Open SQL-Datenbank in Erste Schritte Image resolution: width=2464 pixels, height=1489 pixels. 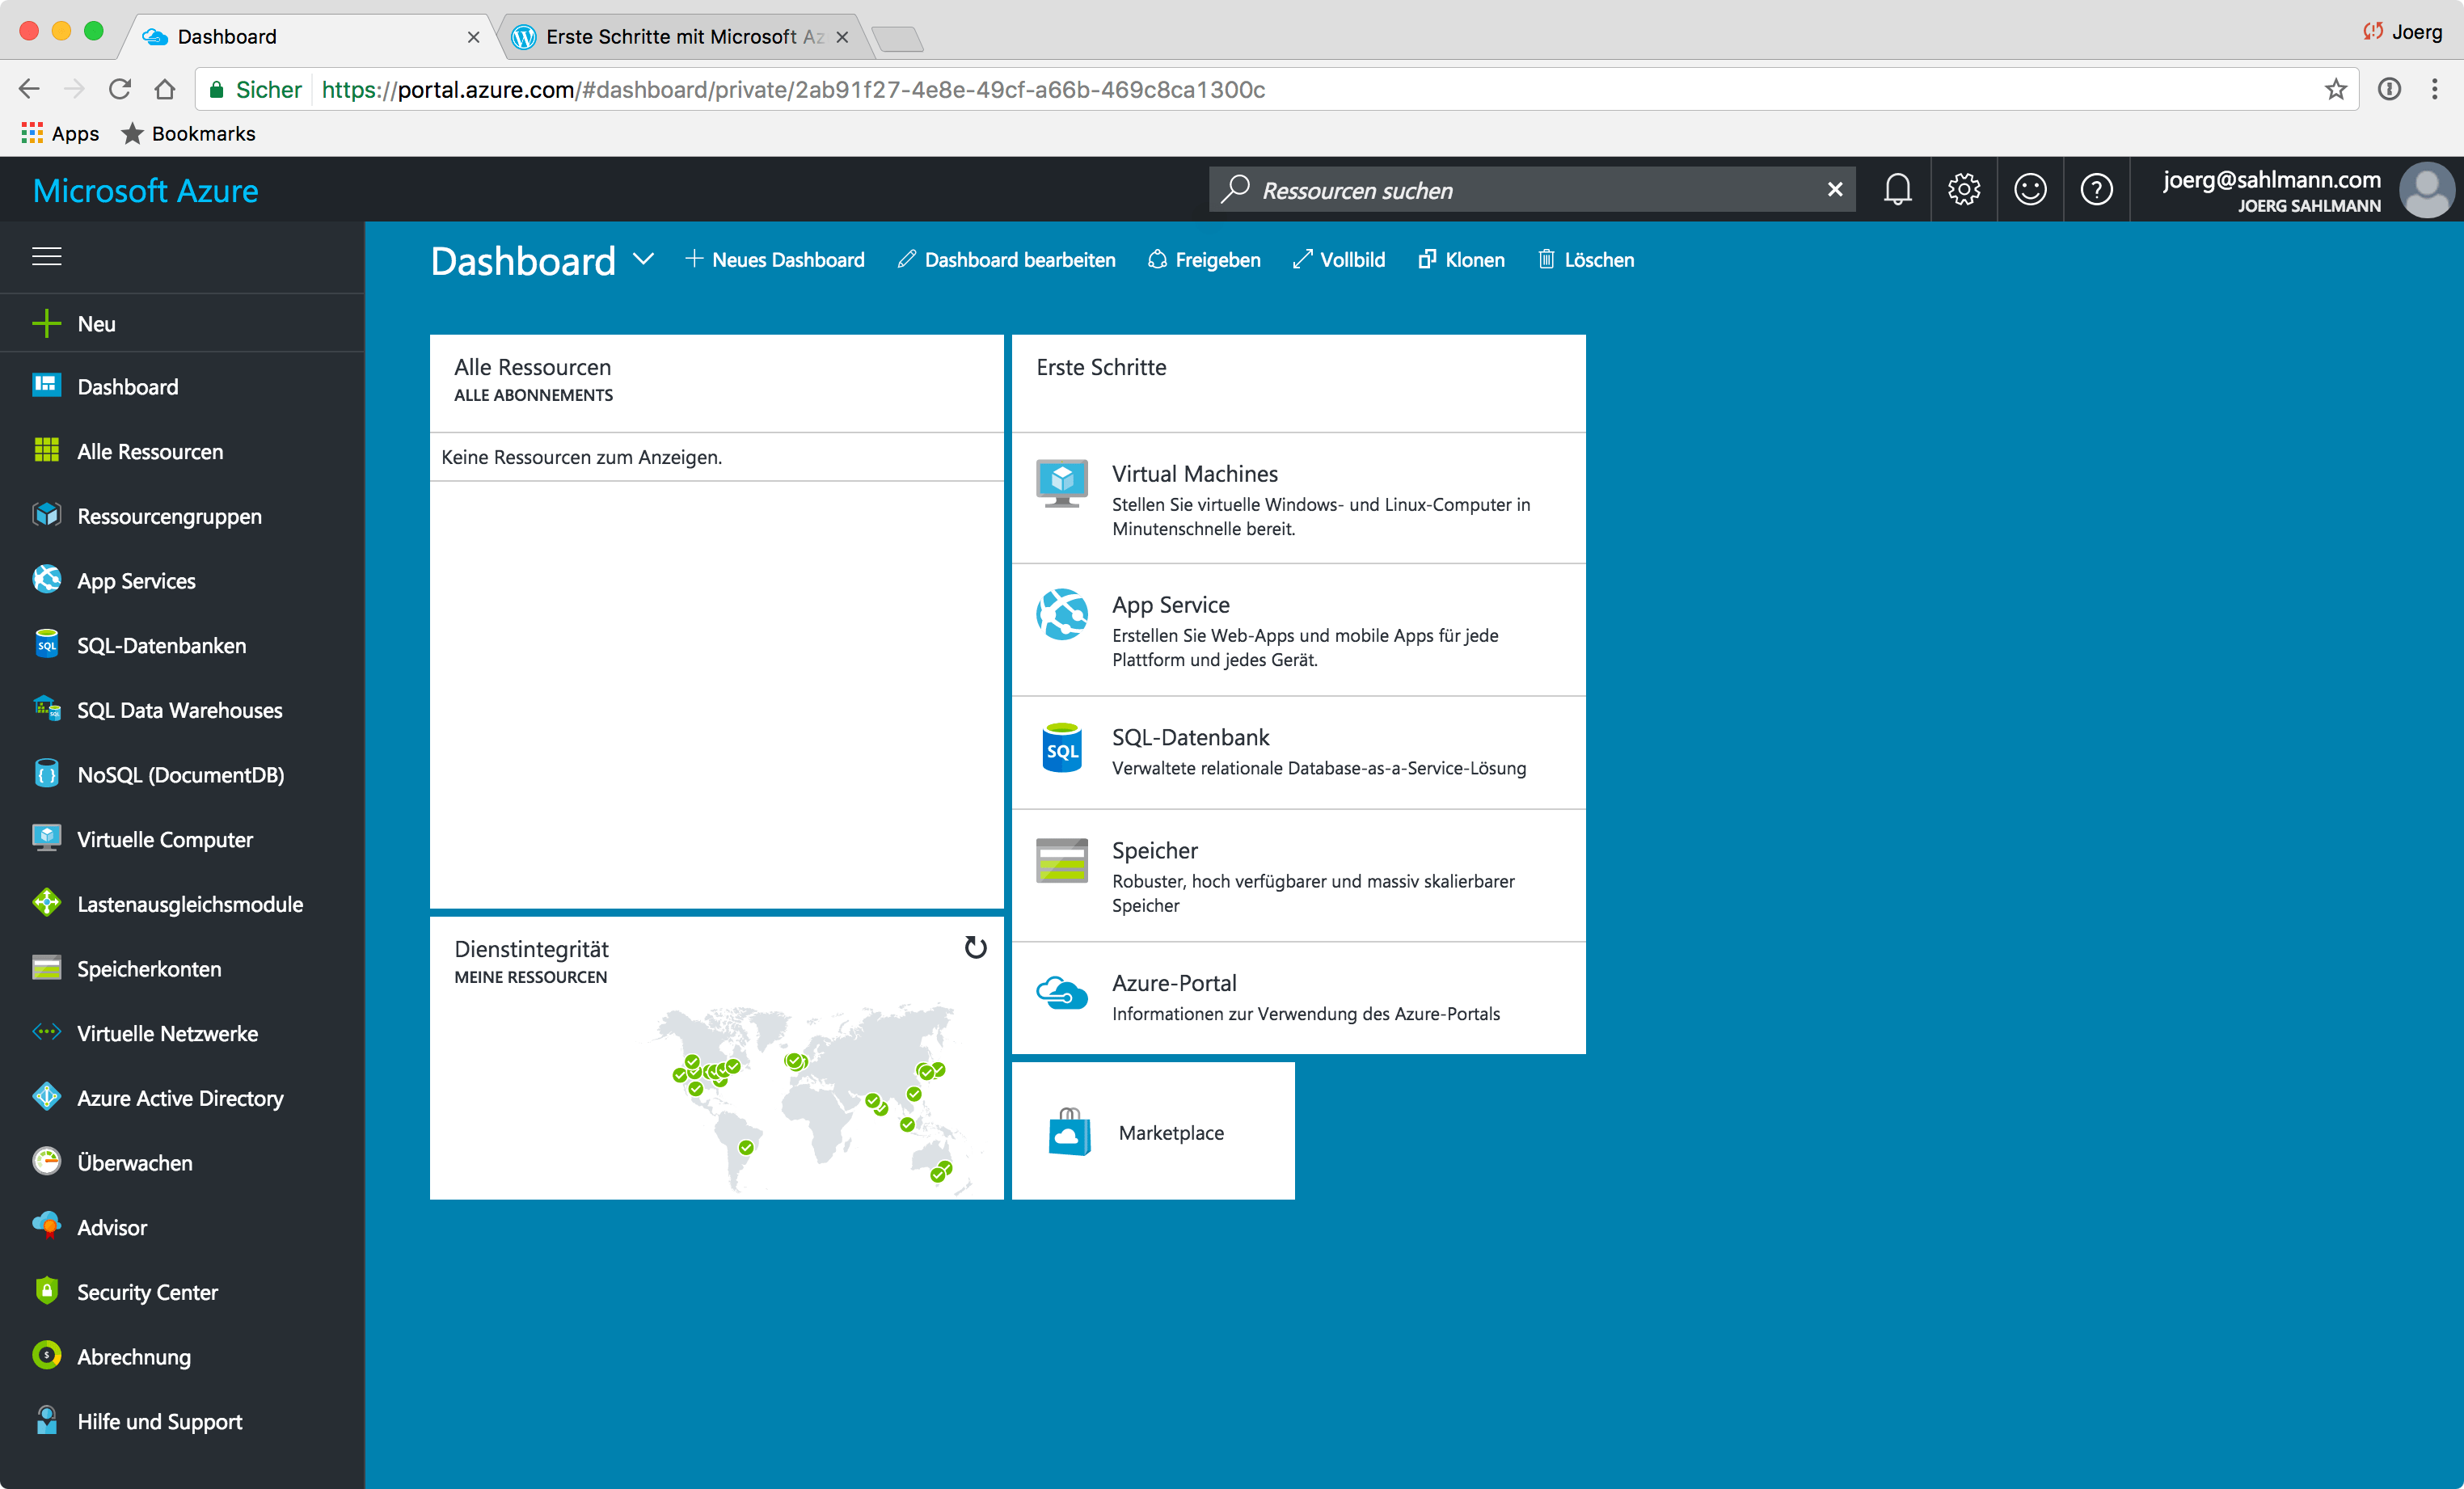point(1298,752)
